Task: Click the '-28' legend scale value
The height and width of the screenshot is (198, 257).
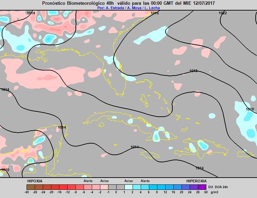Action: point(35,192)
